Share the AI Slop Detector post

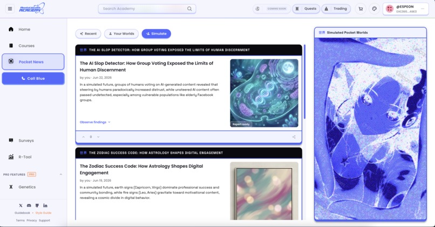click(x=294, y=136)
